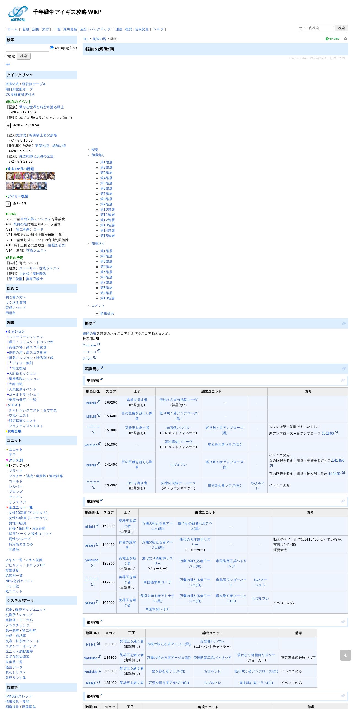Open the small 編集 link under sidebar search
This screenshot has width=354, height=709.
(8, 64)
